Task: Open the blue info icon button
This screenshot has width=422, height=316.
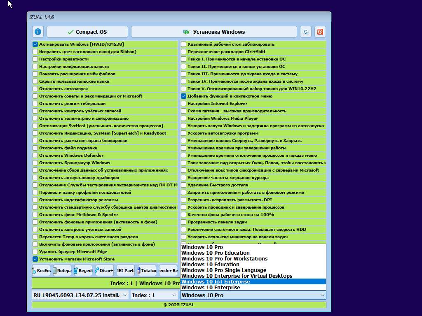Action: 38,32
